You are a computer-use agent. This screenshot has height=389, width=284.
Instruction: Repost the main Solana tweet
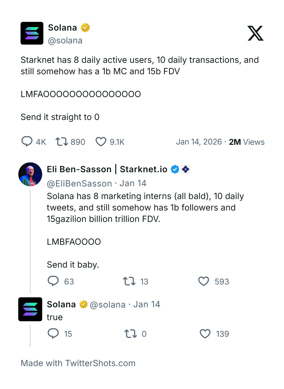click(x=62, y=142)
